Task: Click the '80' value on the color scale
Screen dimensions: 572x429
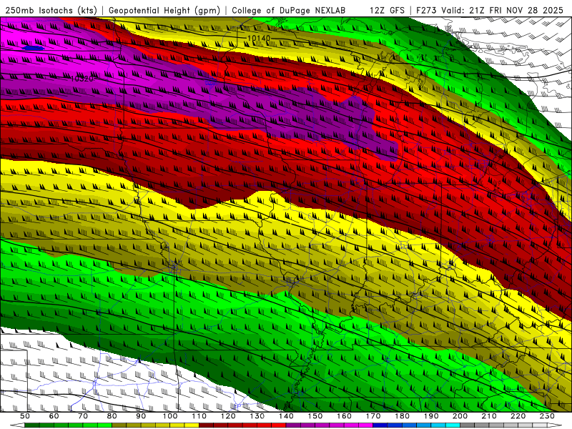Action: coord(112,416)
